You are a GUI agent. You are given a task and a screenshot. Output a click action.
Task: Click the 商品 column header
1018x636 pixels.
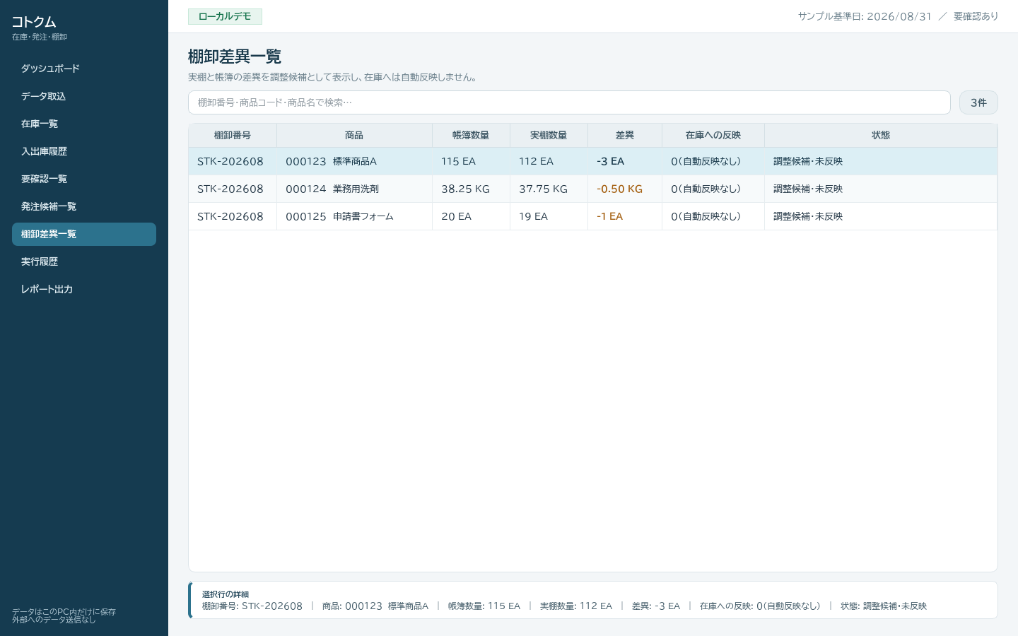click(354, 135)
